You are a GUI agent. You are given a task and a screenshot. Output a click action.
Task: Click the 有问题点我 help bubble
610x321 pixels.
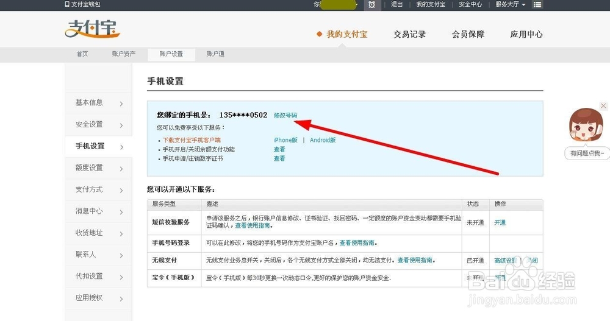pos(587,153)
